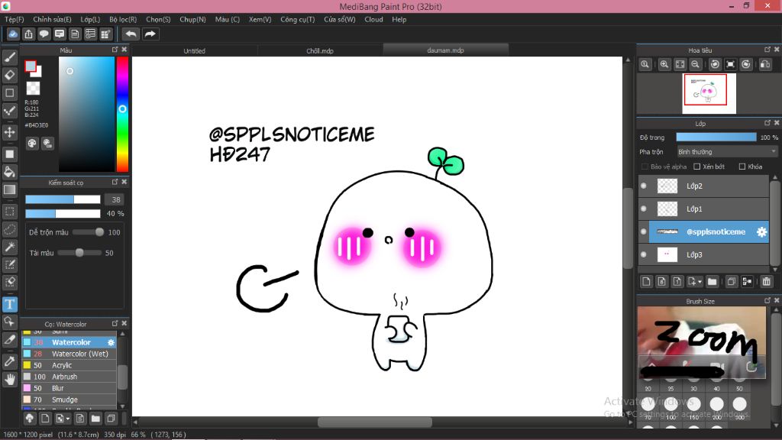Select the Brush tool
Image resolution: width=782 pixels, height=440 pixels.
coord(9,57)
